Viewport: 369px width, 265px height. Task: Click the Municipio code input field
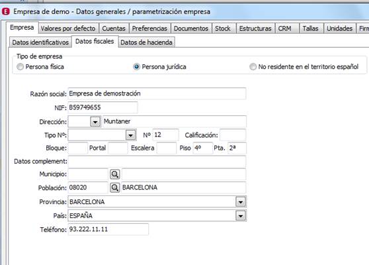88,174
